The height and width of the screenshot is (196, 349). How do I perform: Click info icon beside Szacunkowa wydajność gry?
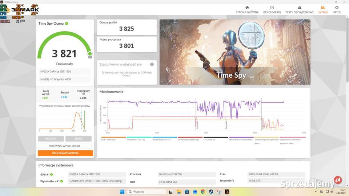152,64
